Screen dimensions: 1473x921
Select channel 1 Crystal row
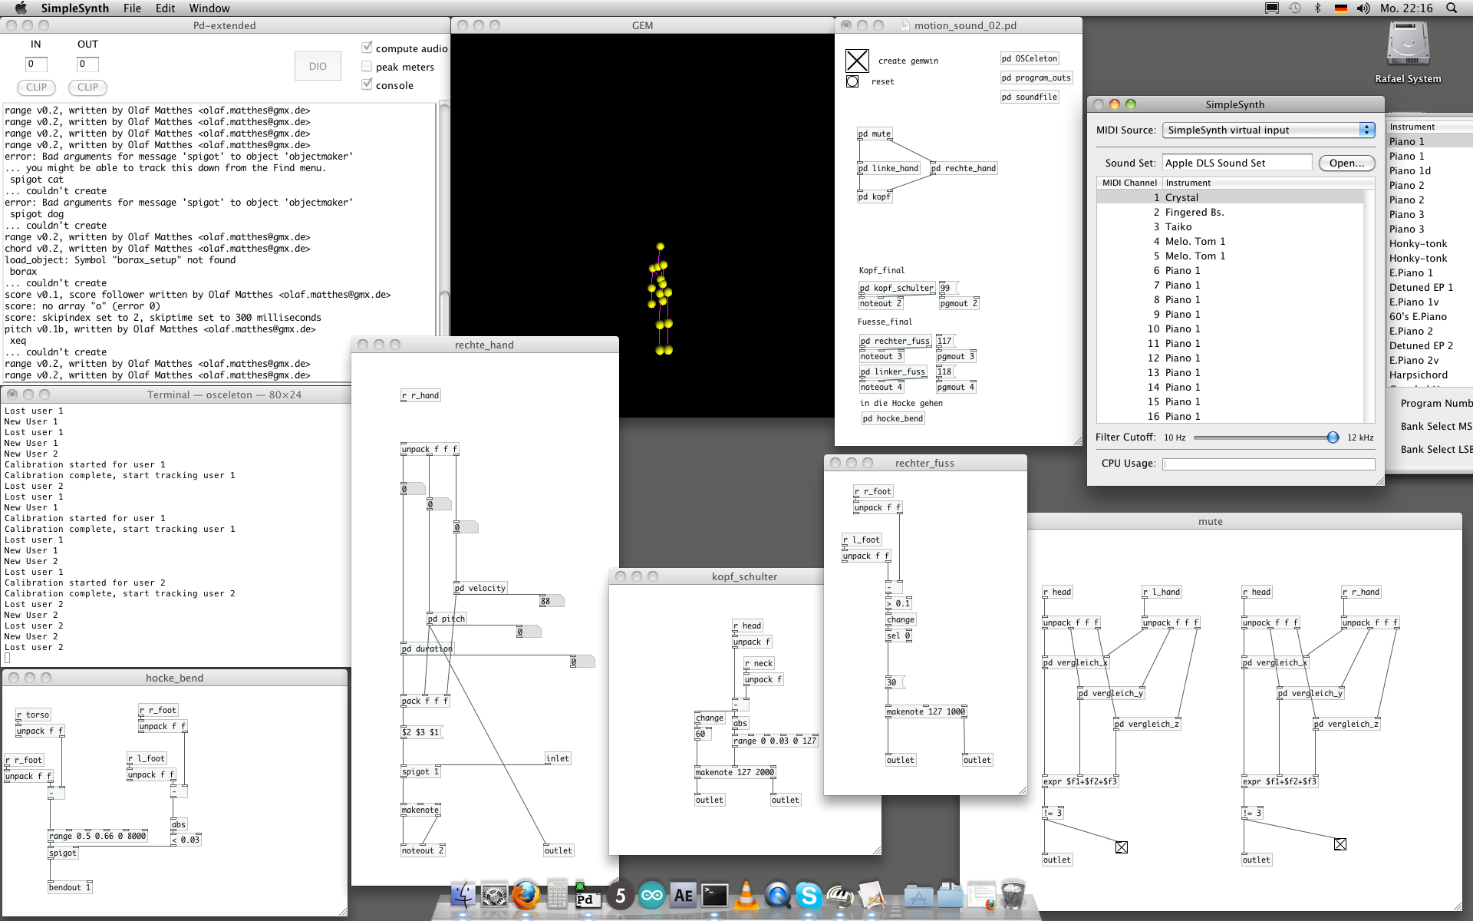coord(1230,197)
